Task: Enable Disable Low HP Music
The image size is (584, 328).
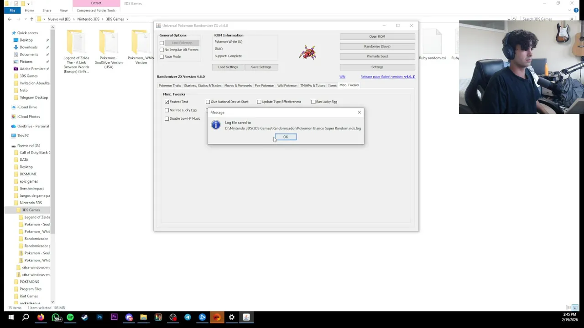Action: [x=167, y=118]
